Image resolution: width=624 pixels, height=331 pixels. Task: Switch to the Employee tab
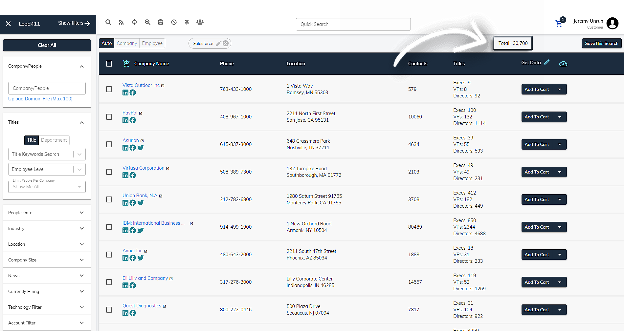[152, 43]
